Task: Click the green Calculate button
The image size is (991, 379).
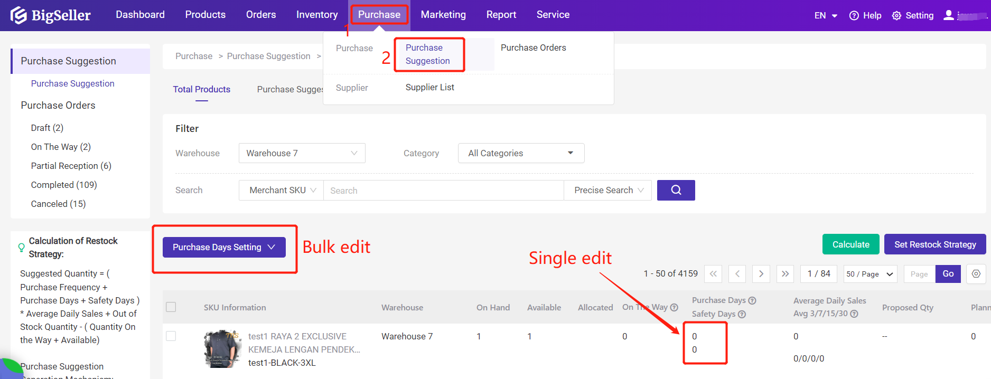Action: point(851,244)
